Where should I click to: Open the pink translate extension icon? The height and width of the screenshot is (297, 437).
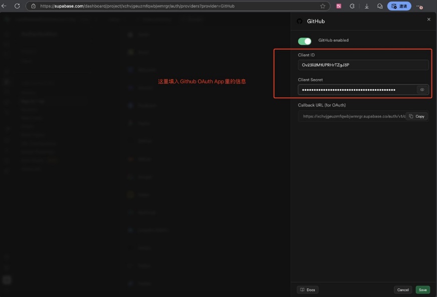point(339,6)
